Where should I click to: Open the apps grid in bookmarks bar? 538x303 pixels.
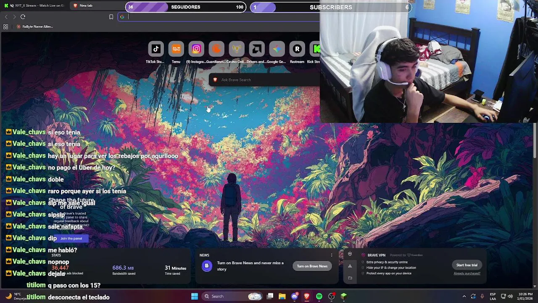5,27
